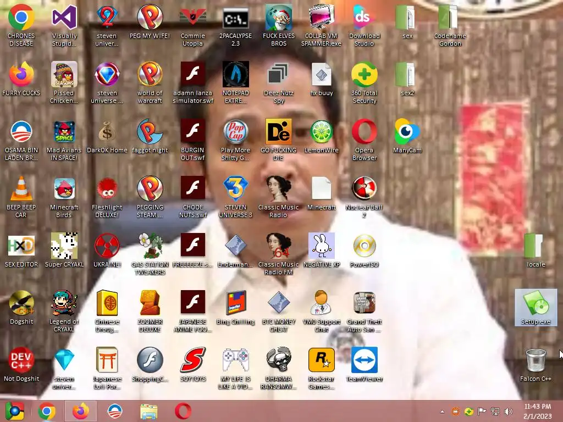Viewport: 563px width, 422px height.
Task: Select the STEVEN UNIVERSE 3 icon
Action: [x=235, y=197]
